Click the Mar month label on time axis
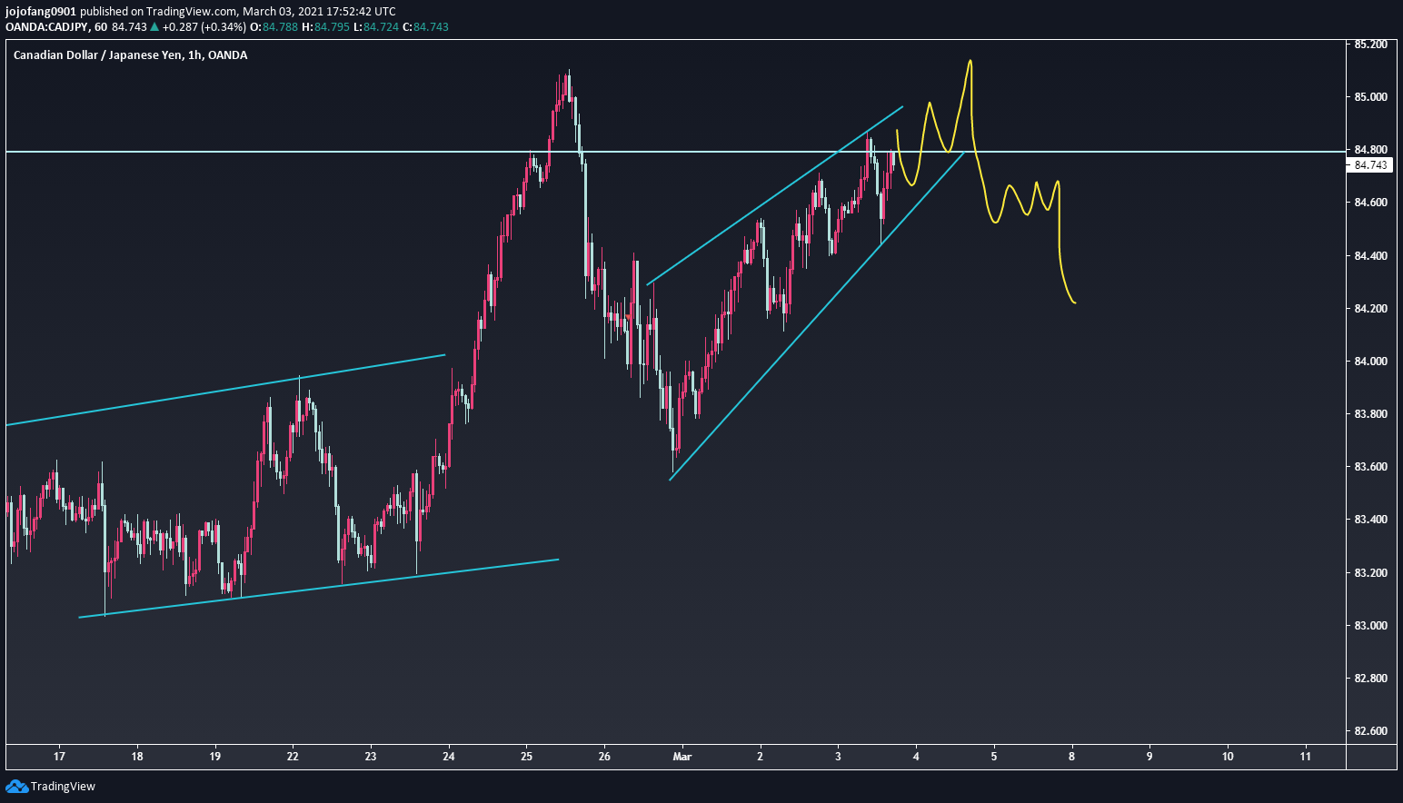This screenshot has height=803, width=1403. [682, 757]
